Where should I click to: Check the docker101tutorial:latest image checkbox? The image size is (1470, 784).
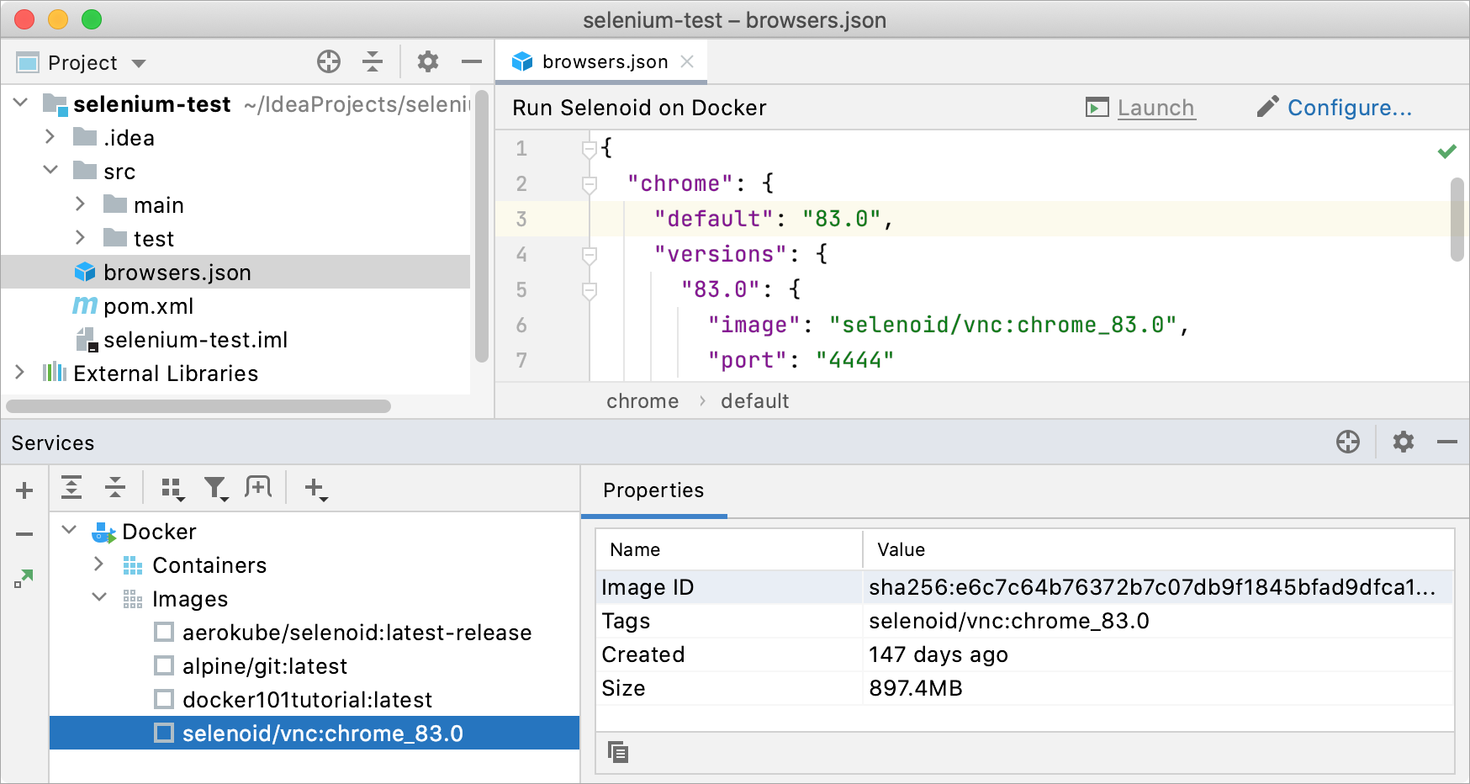(163, 699)
